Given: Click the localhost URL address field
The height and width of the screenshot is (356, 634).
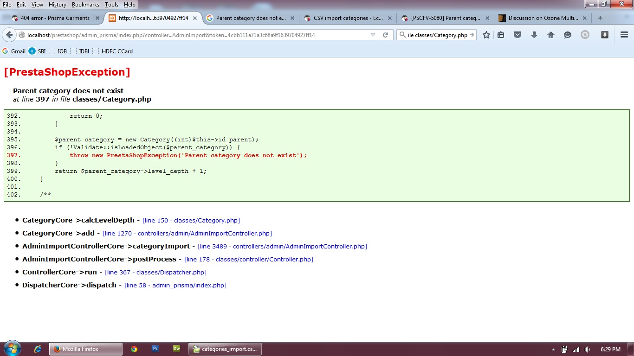Looking at the screenshot, I should tap(197, 35).
